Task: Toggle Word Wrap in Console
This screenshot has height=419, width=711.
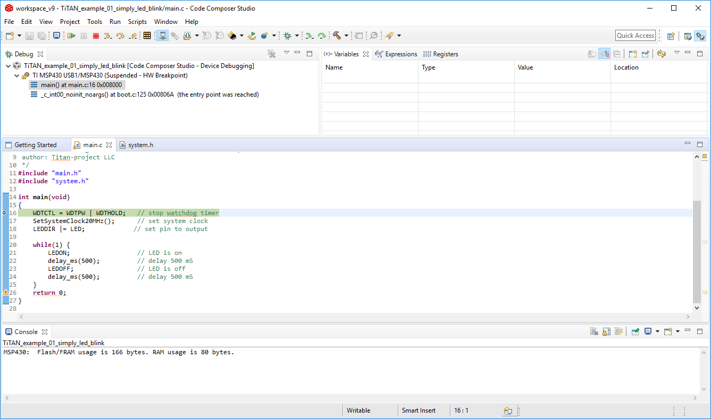Action: (618, 331)
